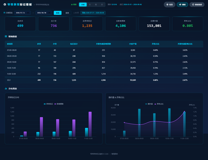This screenshot has width=208, height=160.
Task: Click the start date field showing 2026/07/31
Action: [22, 13]
